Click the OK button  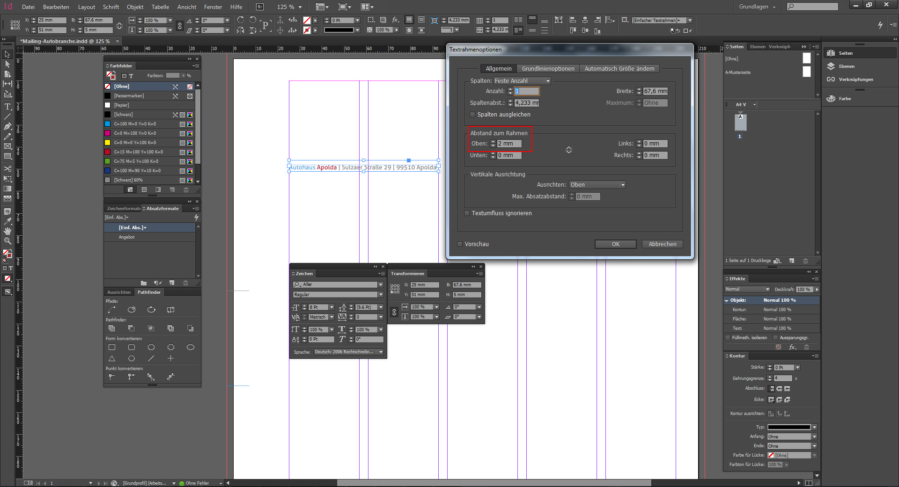point(615,244)
